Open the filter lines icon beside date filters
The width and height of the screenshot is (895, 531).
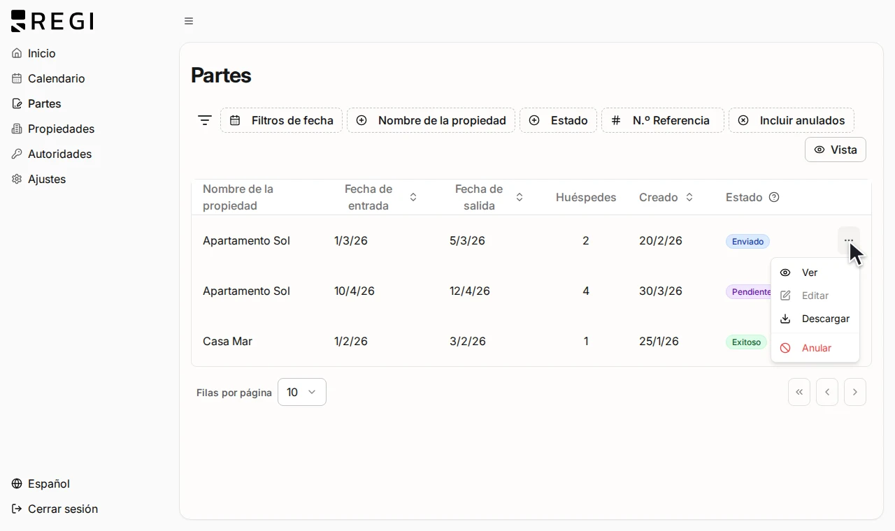coord(204,120)
